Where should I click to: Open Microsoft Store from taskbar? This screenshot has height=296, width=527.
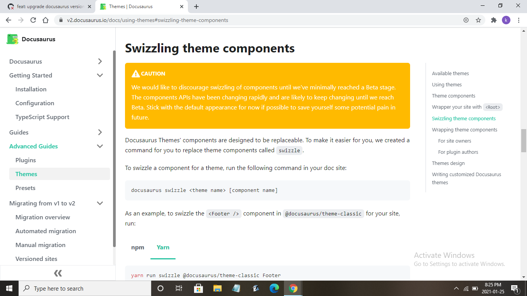coord(198,288)
